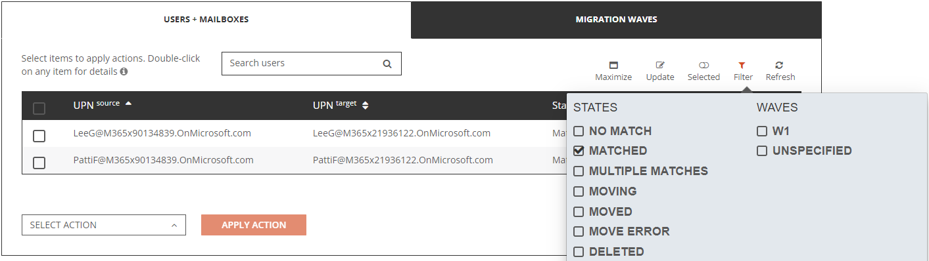Switch to Users + Mailboxes tab
929x261 pixels.
[206, 20]
